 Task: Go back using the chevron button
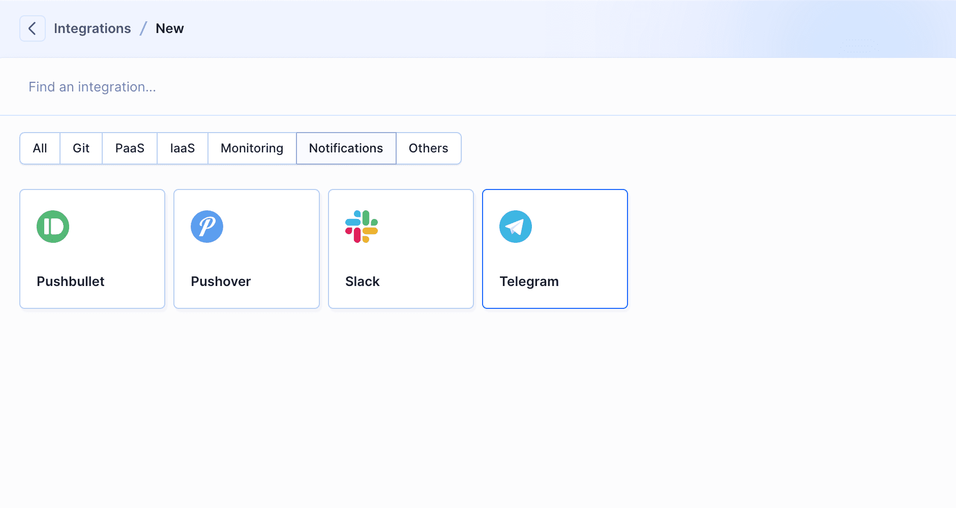[x=33, y=28]
